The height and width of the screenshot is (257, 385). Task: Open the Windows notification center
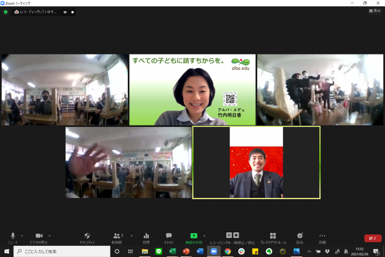[376, 251]
